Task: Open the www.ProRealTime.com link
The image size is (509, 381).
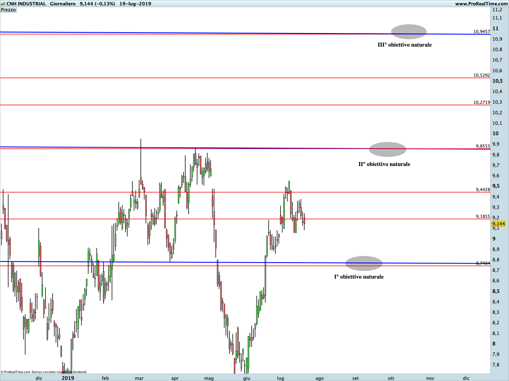Action: tap(481, 4)
